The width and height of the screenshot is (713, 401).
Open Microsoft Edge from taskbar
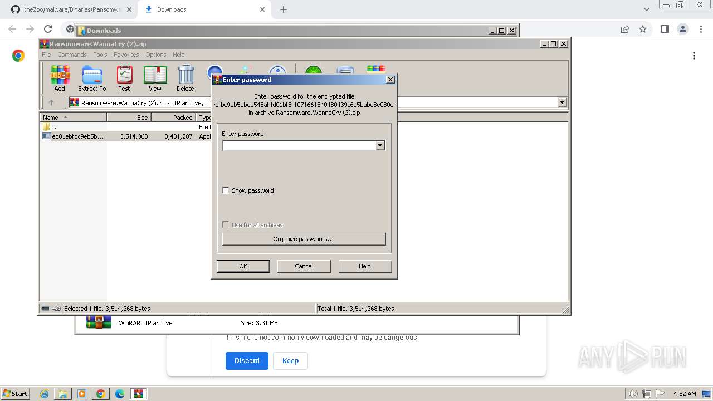pyautogui.click(x=119, y=394)
